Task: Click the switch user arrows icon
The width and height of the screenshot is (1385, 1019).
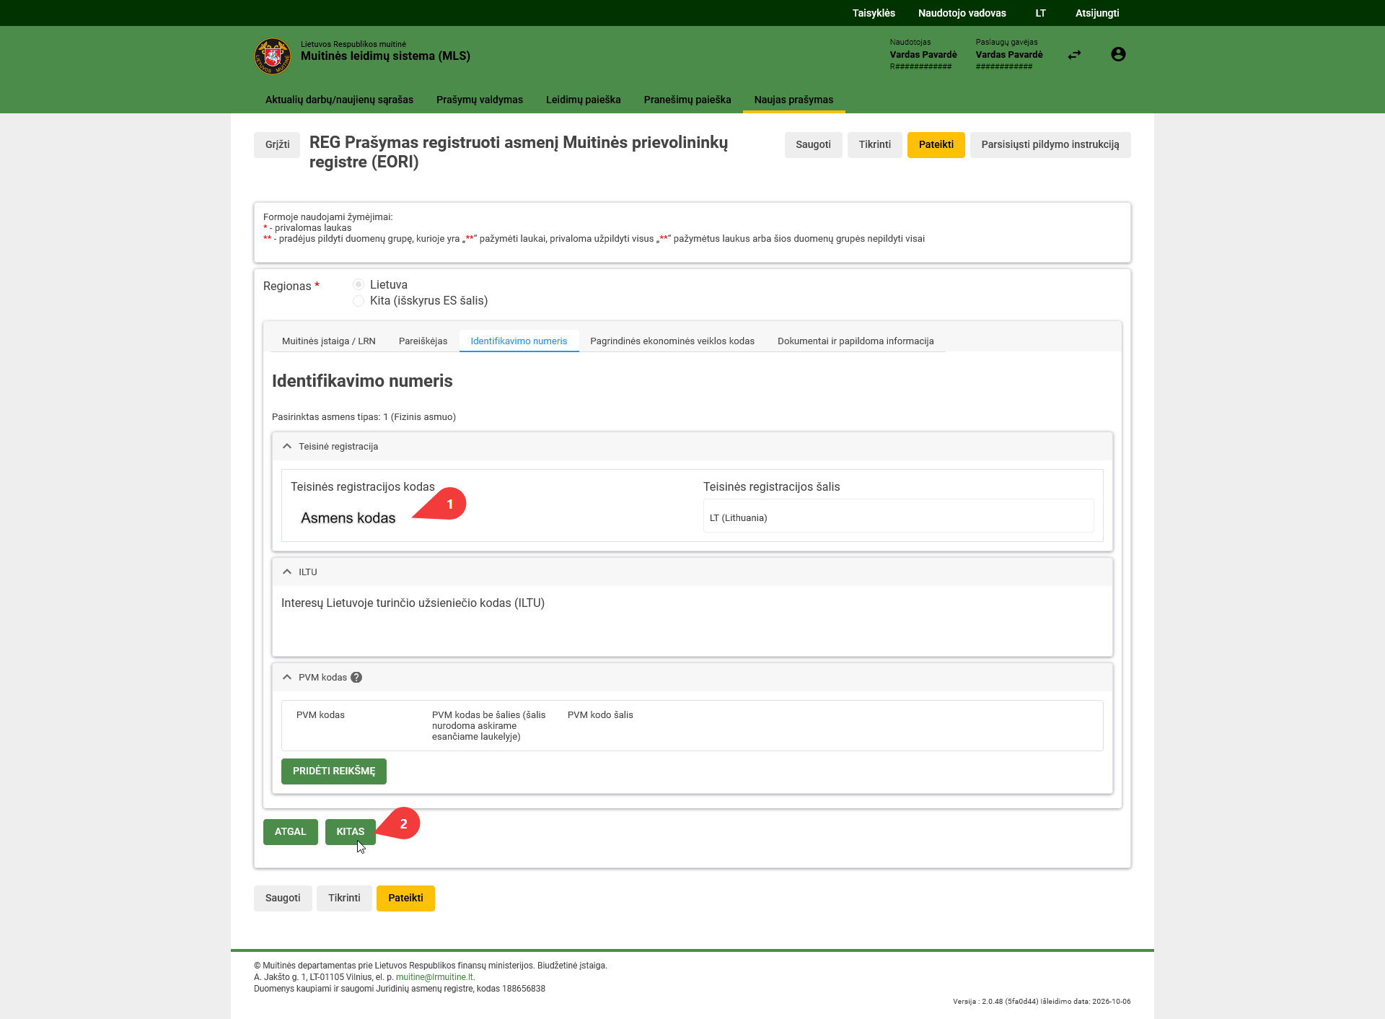Action: tap(1075, 55)
